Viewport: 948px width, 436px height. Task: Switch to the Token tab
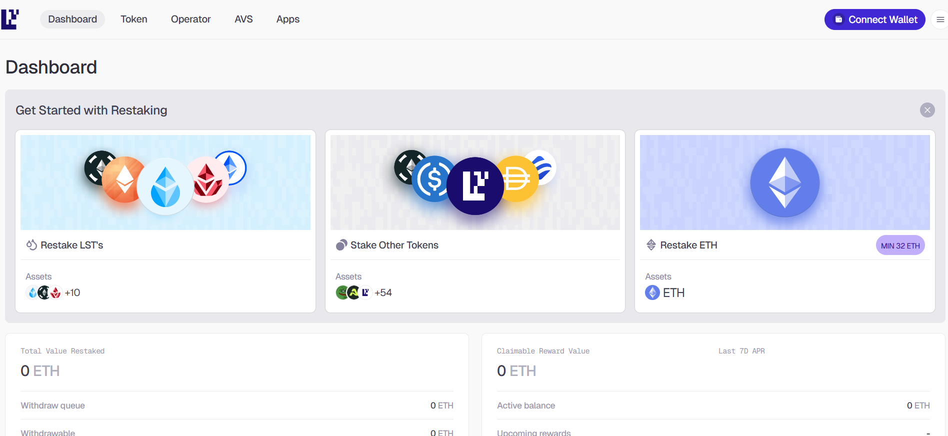coord(134,19)
